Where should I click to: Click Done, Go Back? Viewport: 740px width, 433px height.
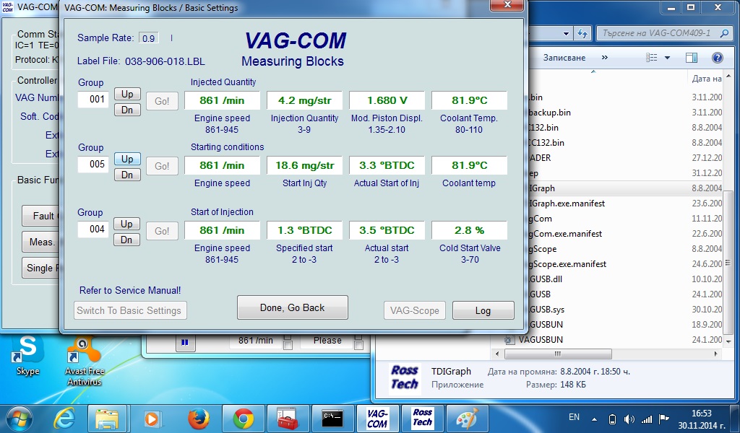tap(292, 307)
